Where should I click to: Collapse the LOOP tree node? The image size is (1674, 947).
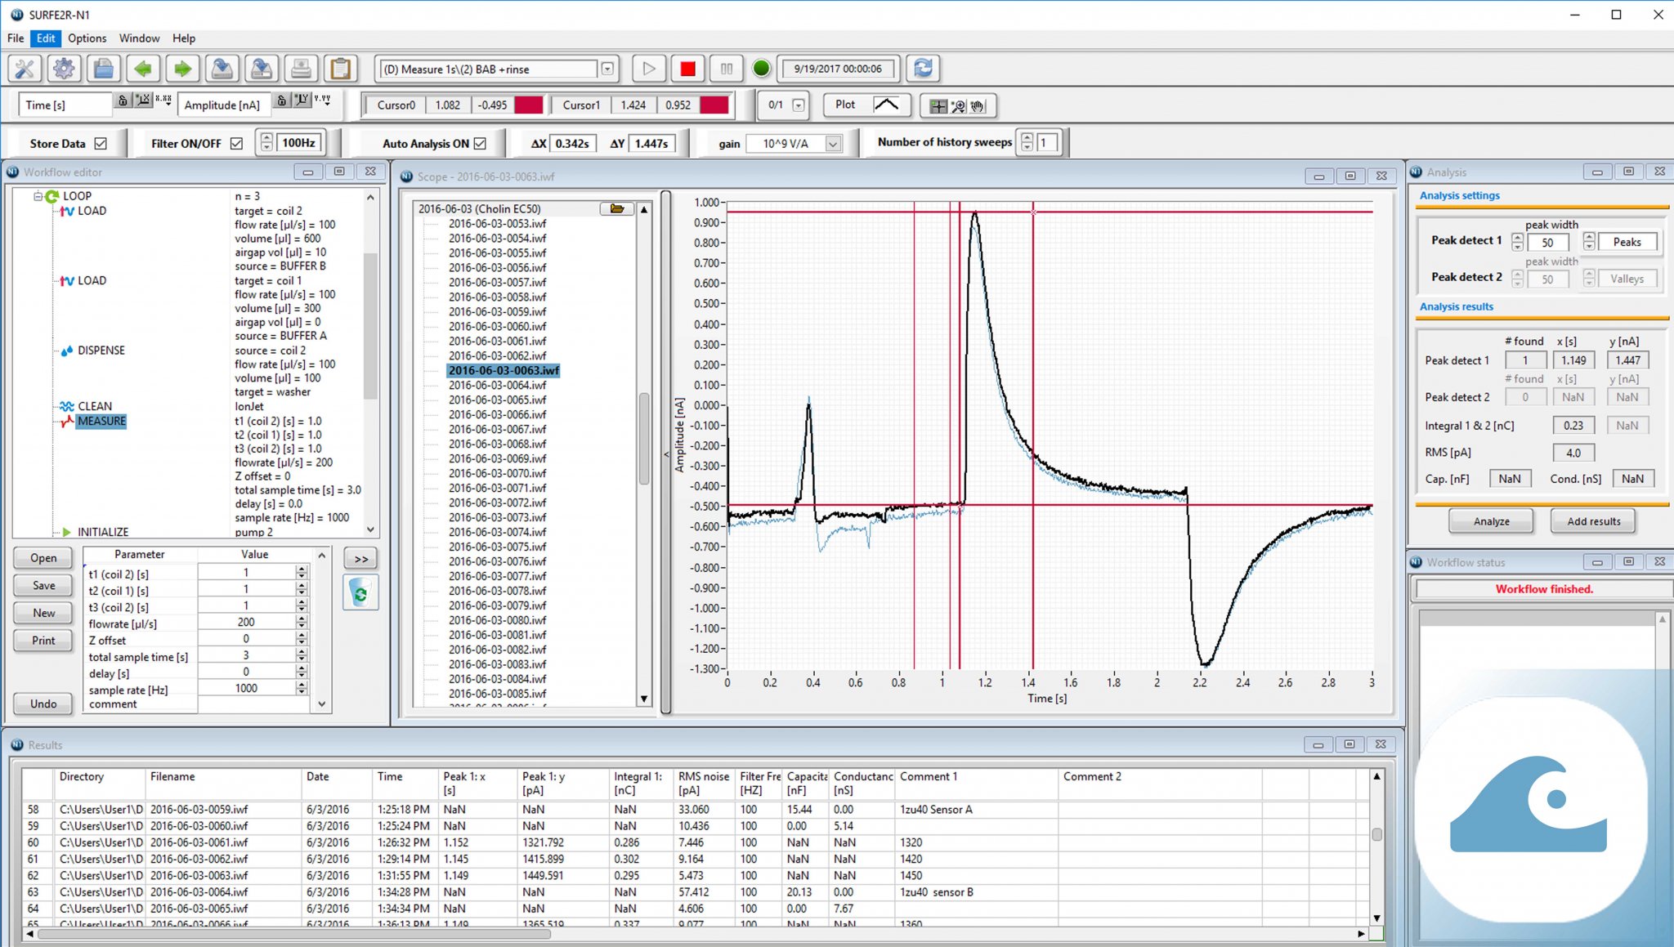point(38,196)
